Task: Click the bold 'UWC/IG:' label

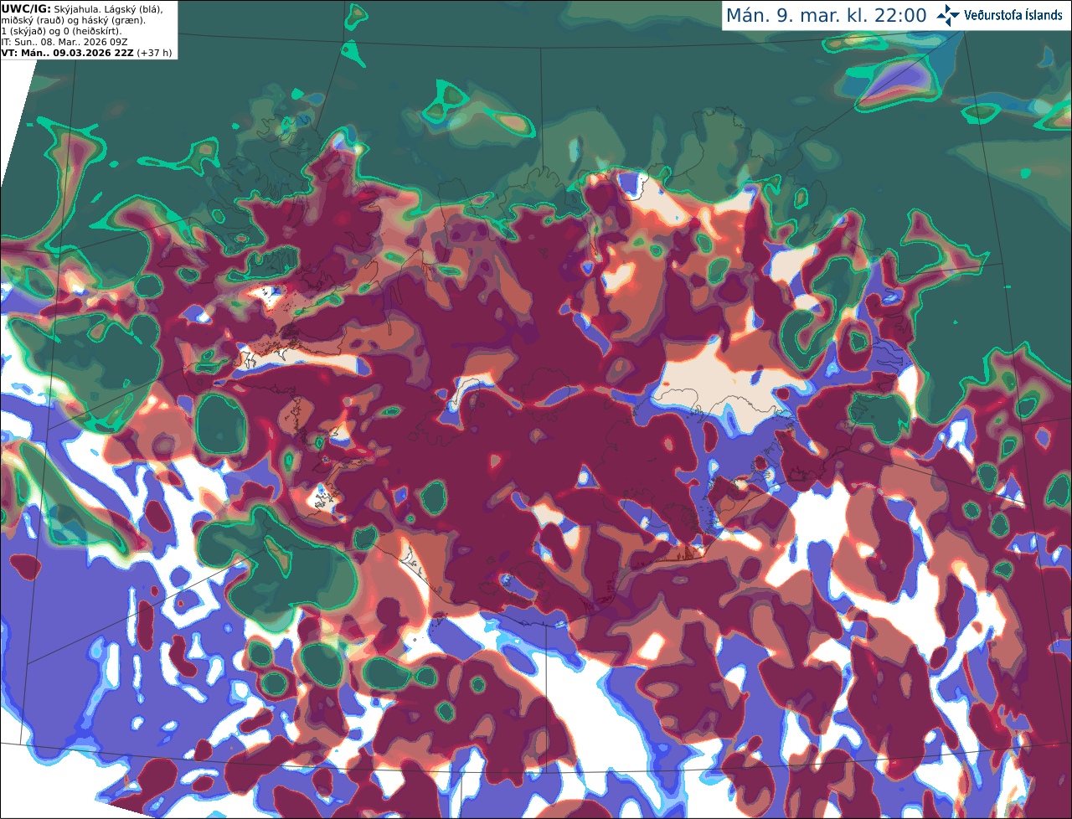Action: click(26, 8)
